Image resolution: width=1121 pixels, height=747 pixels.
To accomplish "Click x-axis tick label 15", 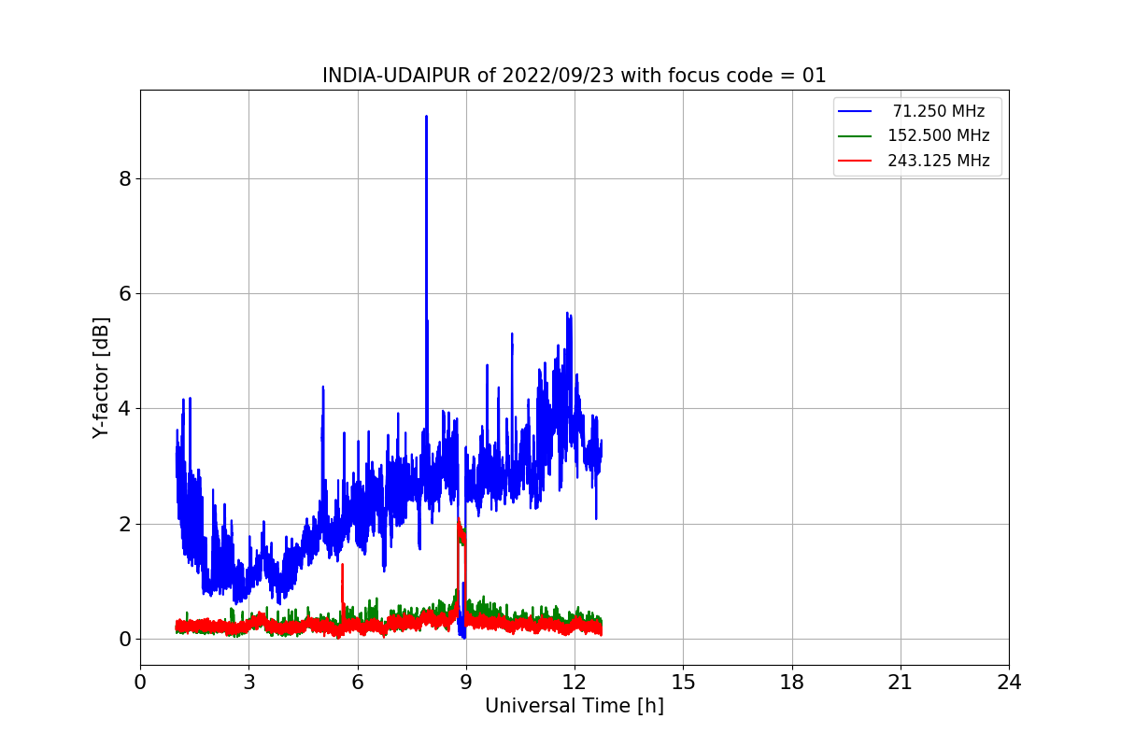I will 683,683.
